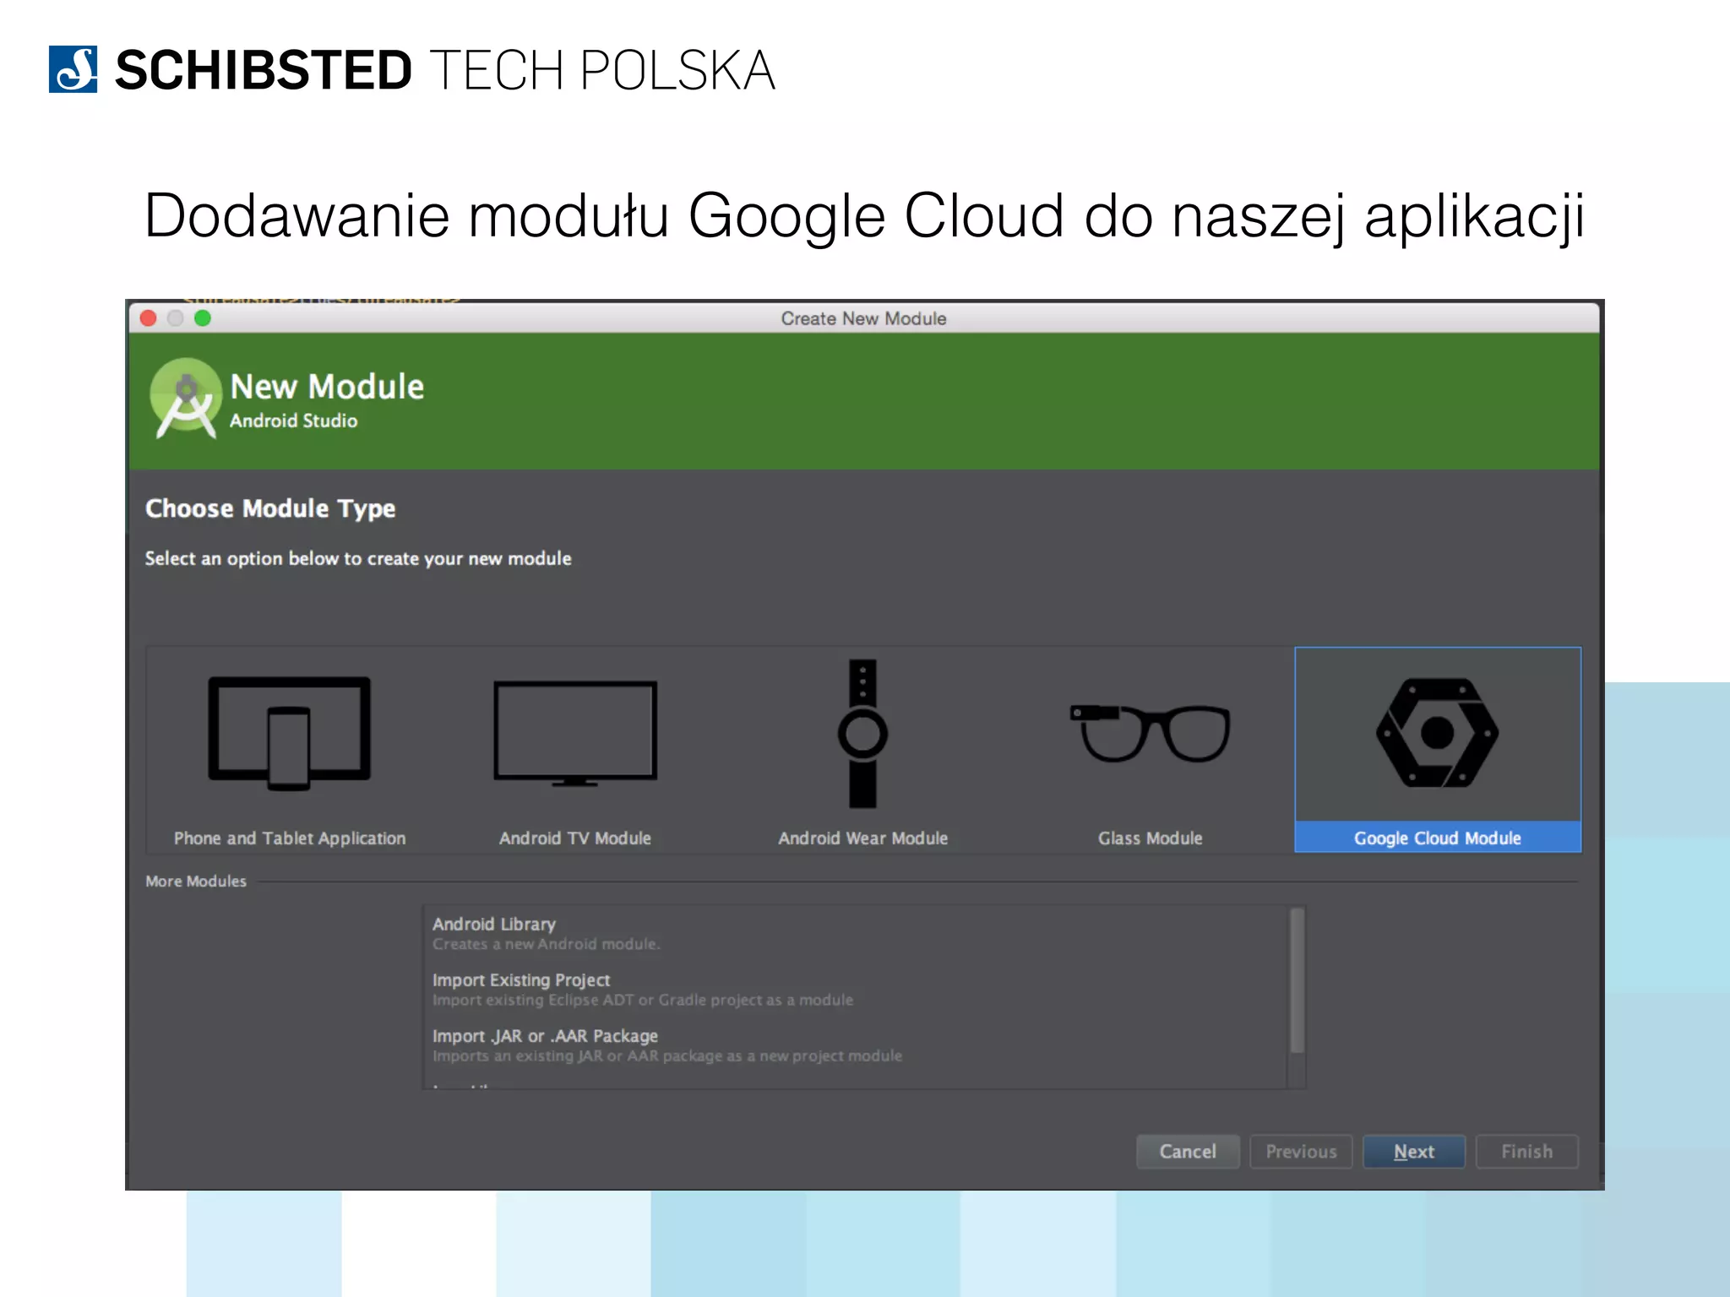Click the 'Phone and Tablet Application' label

click(x=290, y=838)
